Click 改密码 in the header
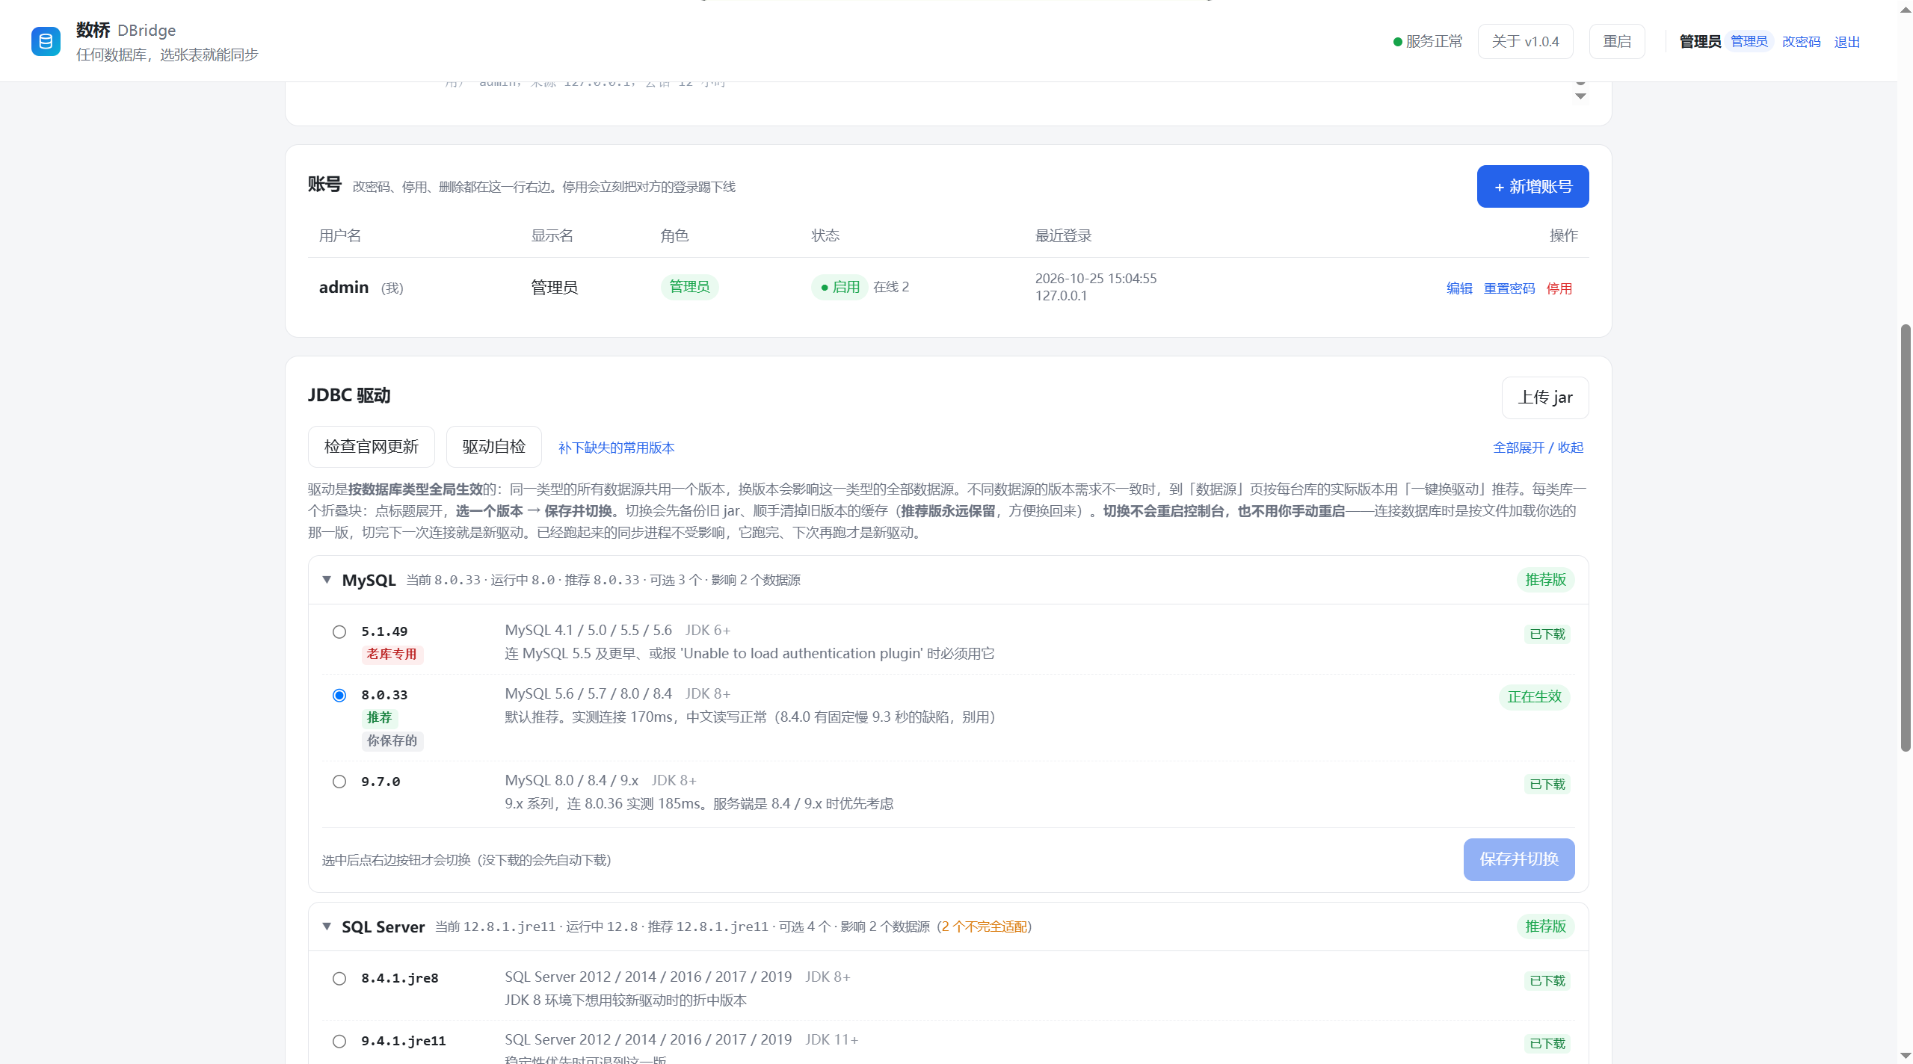Image resolution: width=1913 pixels, height=1064 pixels. (1801, 42)
